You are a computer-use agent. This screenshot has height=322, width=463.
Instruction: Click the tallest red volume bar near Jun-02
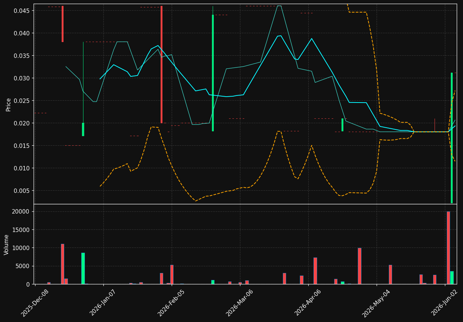coord(448,247)
